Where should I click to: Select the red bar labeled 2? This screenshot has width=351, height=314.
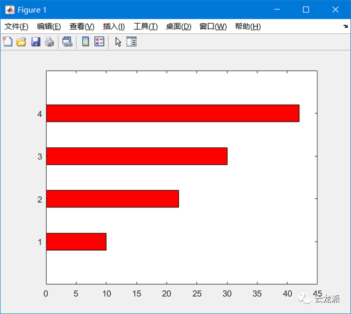click(x=112, y=199)
